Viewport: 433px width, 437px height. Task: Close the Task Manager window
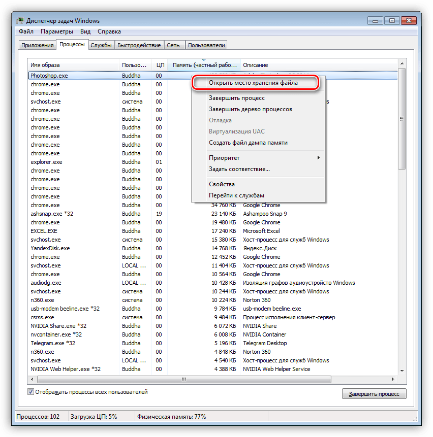[x=409, y=21]
